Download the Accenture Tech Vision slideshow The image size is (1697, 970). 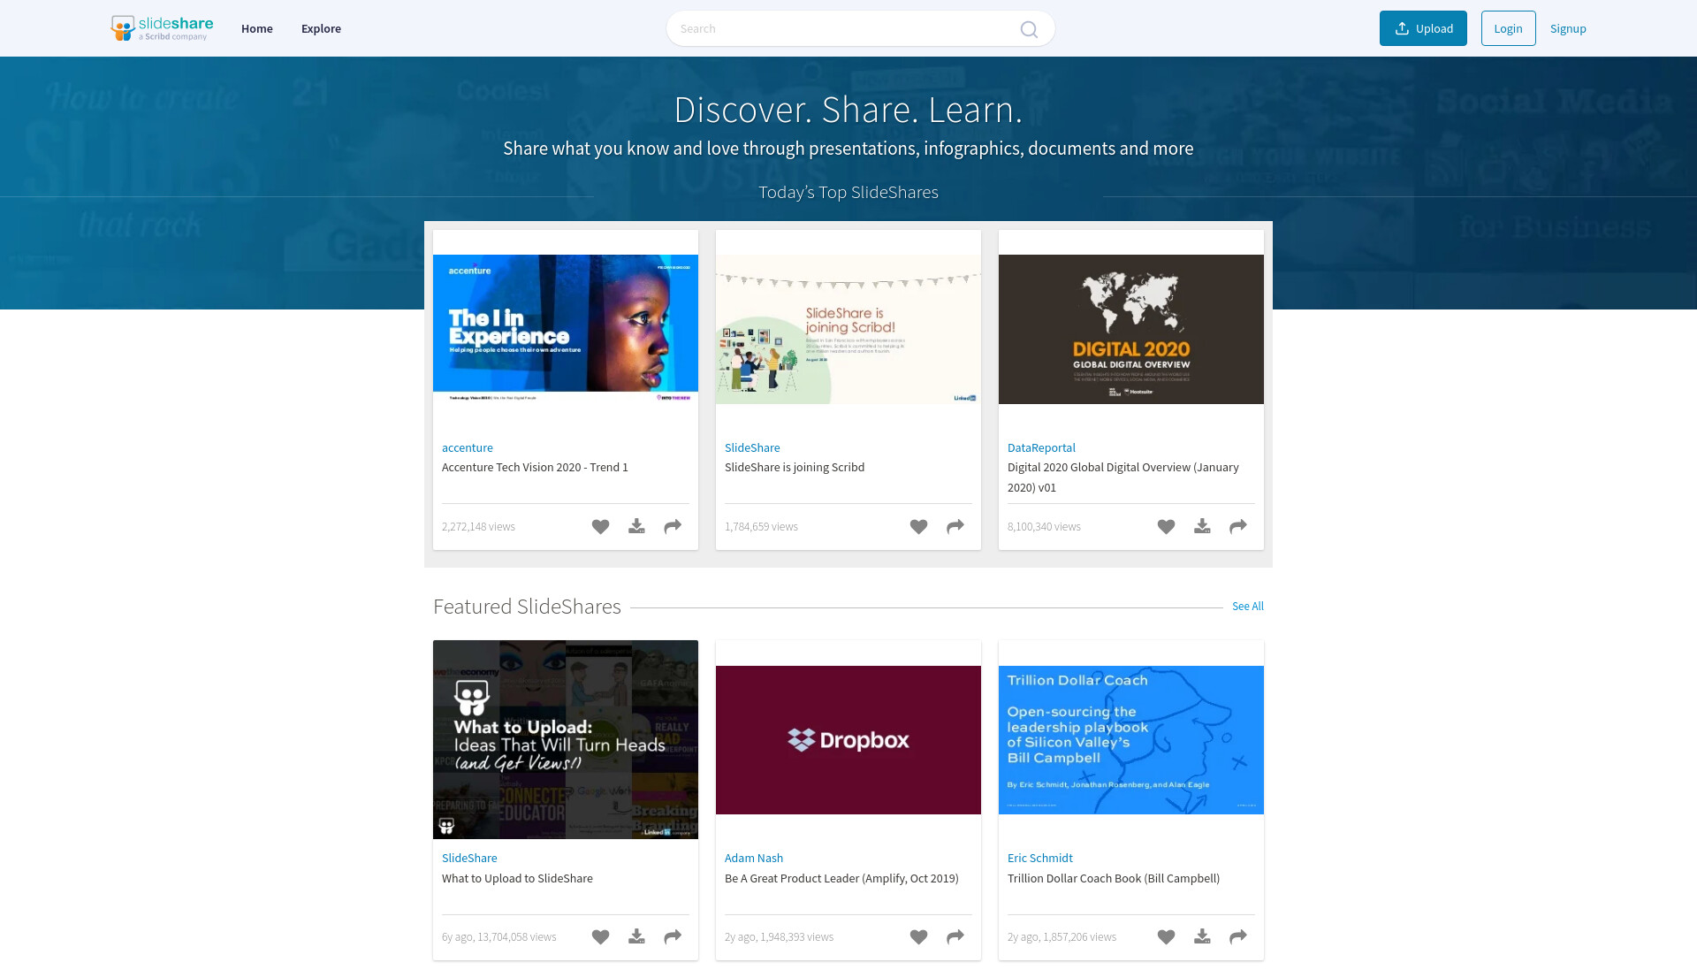[x=636, y=527]
